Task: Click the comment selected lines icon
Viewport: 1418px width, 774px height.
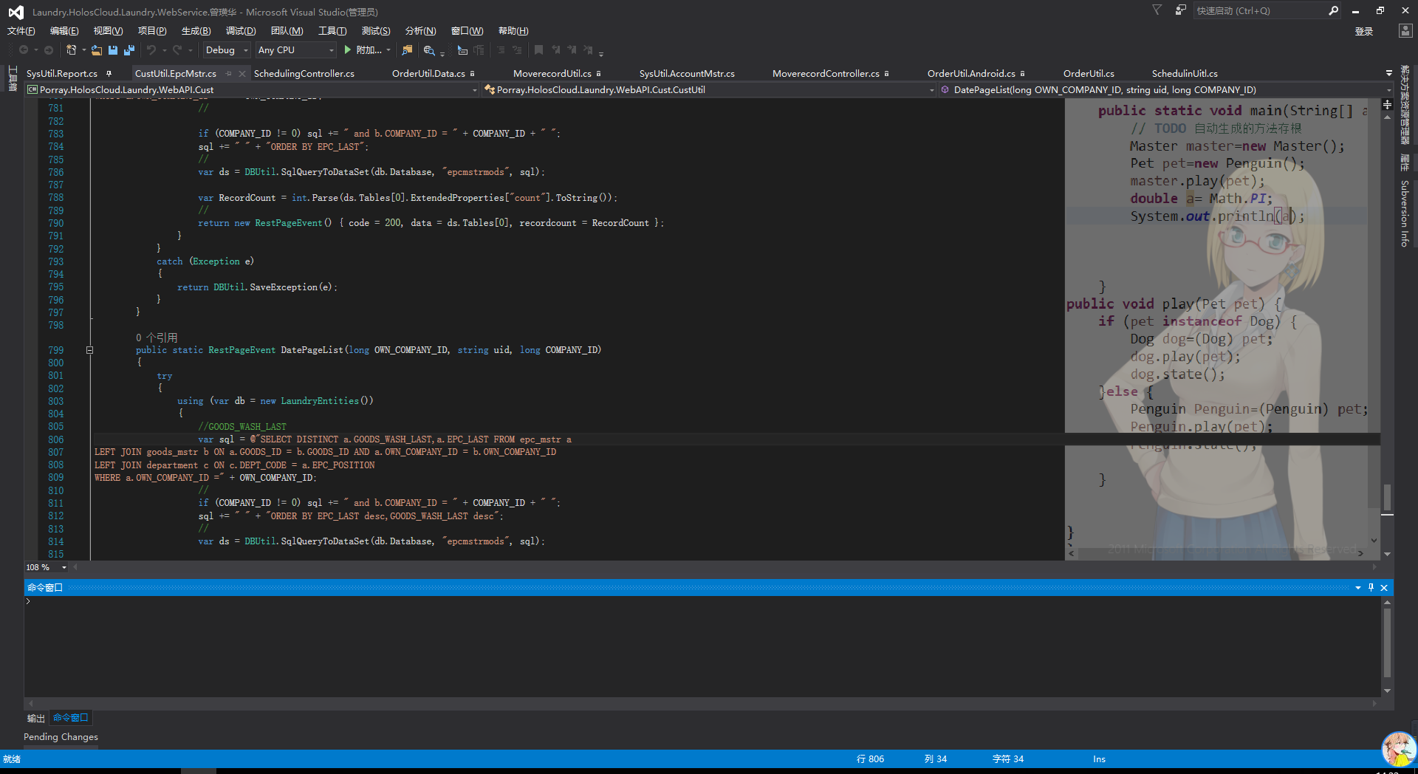Action: (501, 50)
